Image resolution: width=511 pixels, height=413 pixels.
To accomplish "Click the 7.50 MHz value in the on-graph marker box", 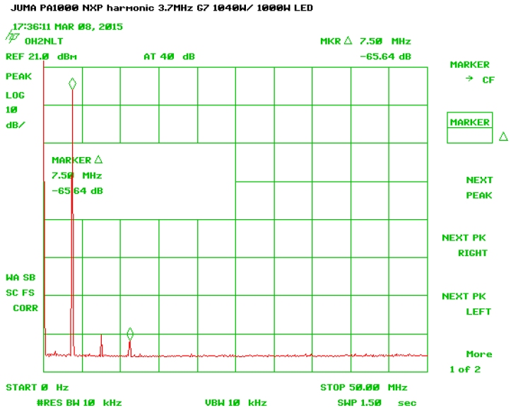I will [x=77, y=175].
